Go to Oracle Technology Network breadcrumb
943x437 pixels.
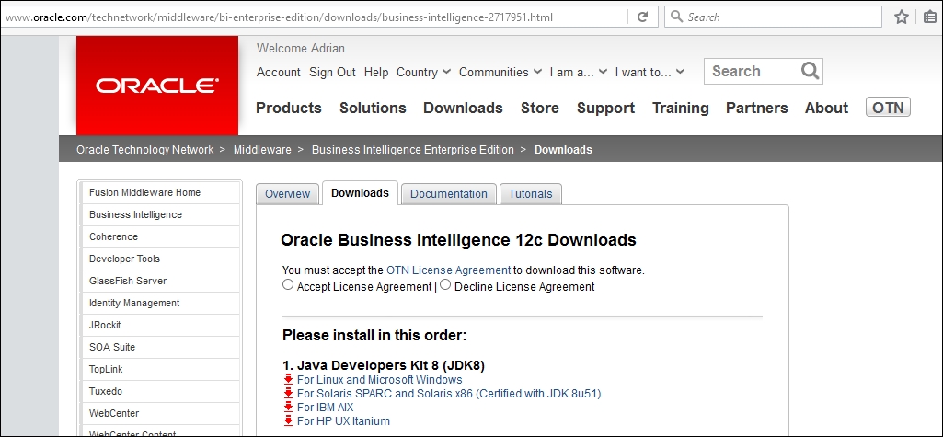[x=145, y=150]
